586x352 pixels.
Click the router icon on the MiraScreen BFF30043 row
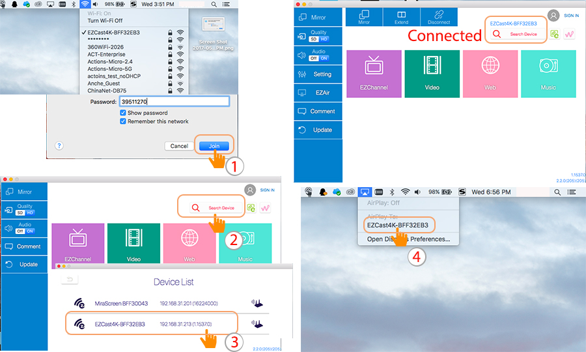(x=257, y=303)
